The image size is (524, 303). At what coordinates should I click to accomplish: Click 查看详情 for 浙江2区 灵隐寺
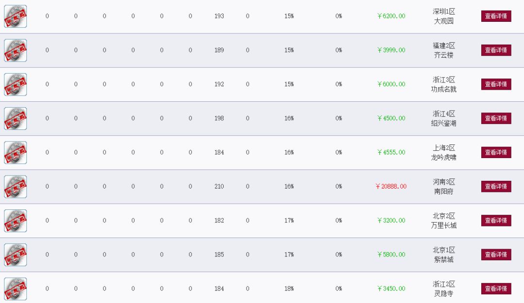pyautogui.click(x=496, y=288)
